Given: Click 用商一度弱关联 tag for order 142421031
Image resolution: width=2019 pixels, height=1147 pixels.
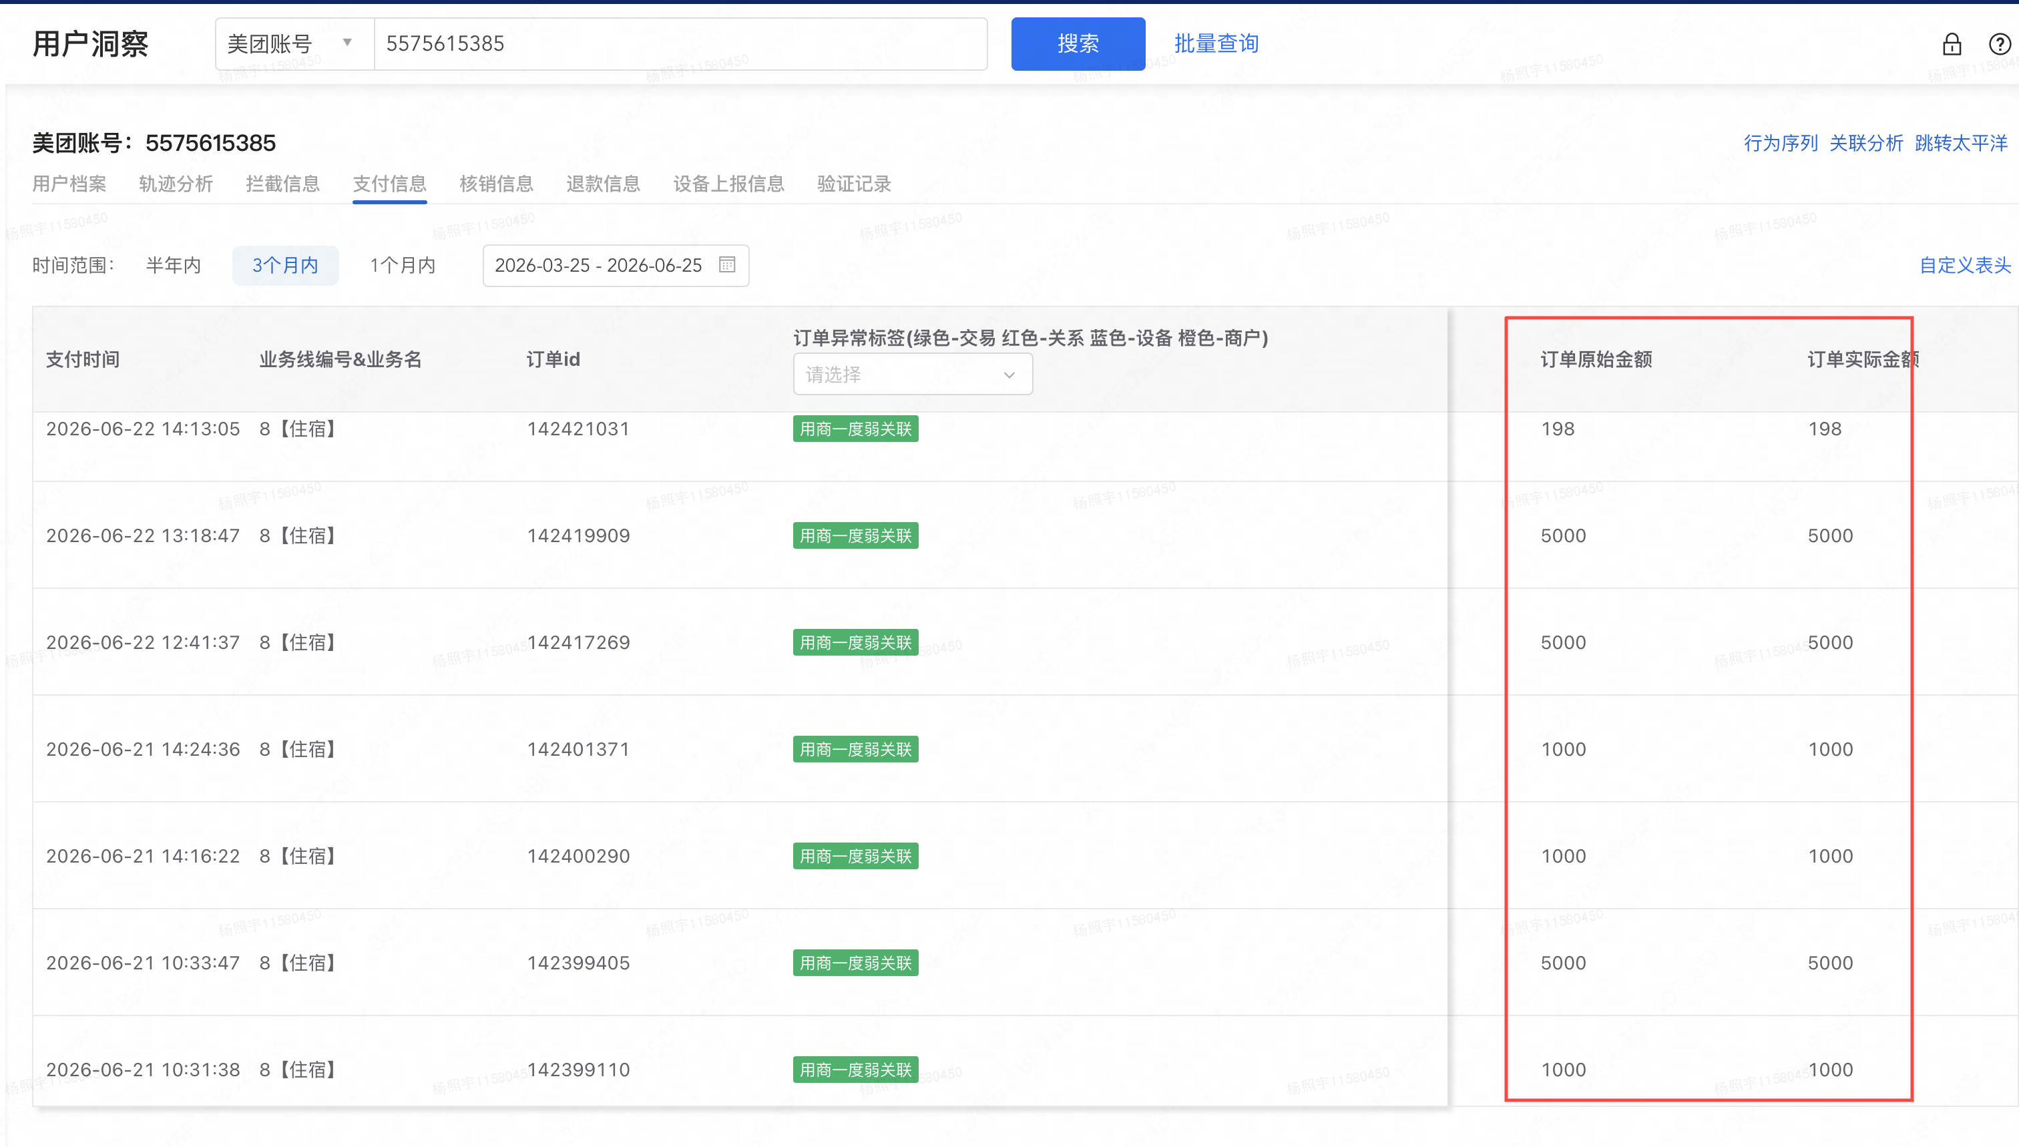Looking at the screenshot, I should (855, 429).
